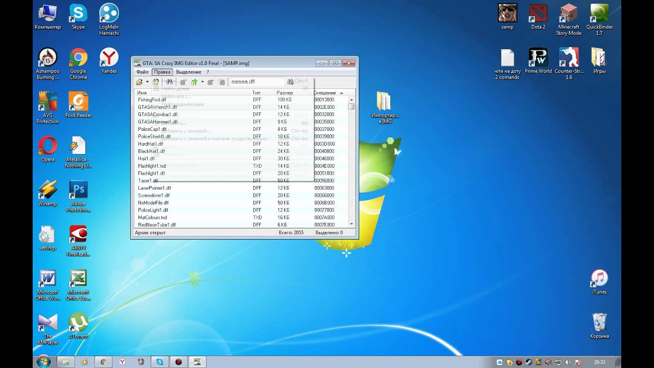
Task: Click the Skype desktop icon
Action: pyautogui.click(x=78, y=17)
